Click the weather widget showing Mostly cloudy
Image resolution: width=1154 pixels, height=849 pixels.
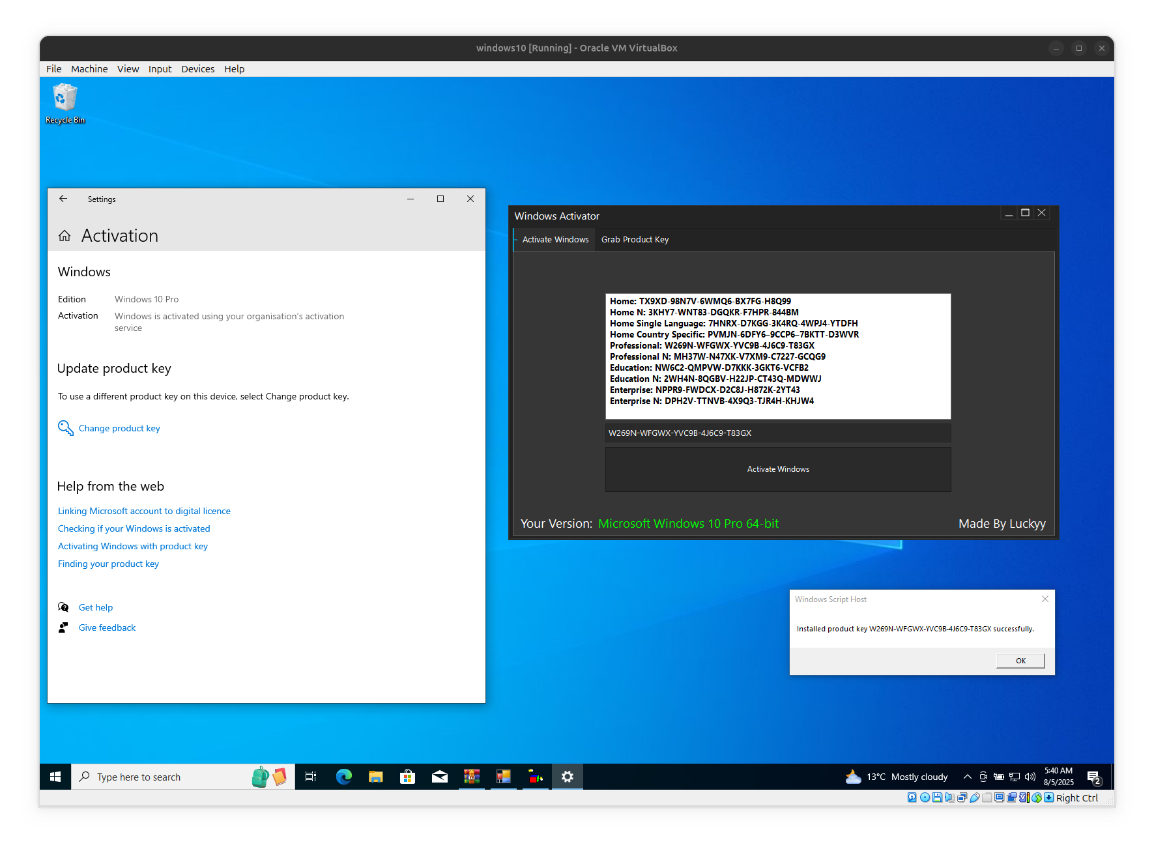coord(896,777)
